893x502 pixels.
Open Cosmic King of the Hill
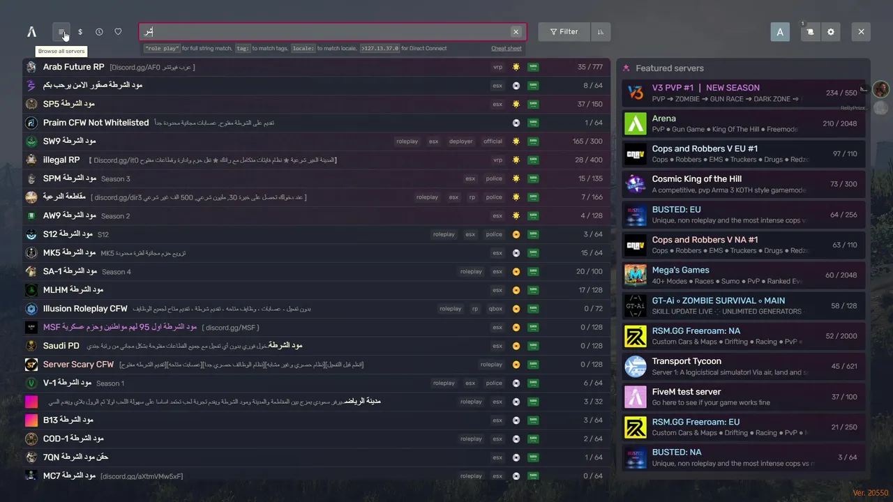[x=744, y=184]
